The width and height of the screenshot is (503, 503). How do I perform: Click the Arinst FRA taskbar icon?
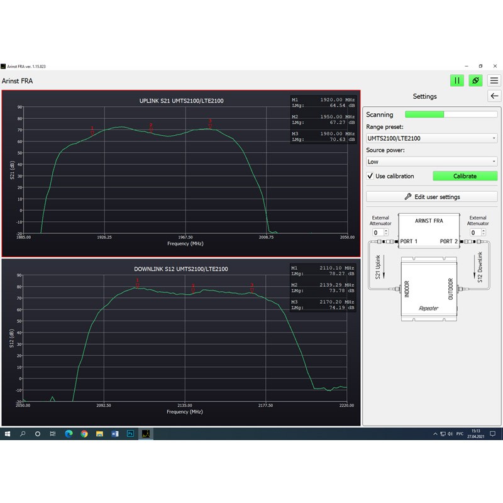click(x=146, y=434)
